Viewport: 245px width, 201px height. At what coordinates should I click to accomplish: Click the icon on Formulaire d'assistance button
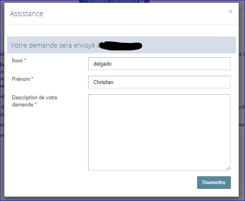tap(142, 1)
